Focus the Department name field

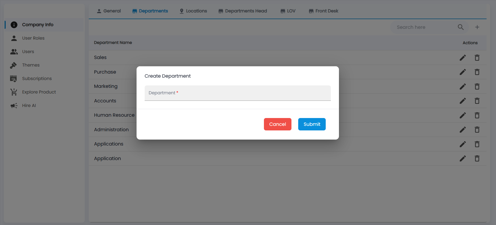[x=238, y=93]
